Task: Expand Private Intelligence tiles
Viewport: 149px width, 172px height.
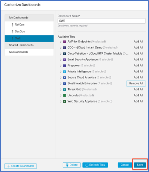Action: [61, 72]
